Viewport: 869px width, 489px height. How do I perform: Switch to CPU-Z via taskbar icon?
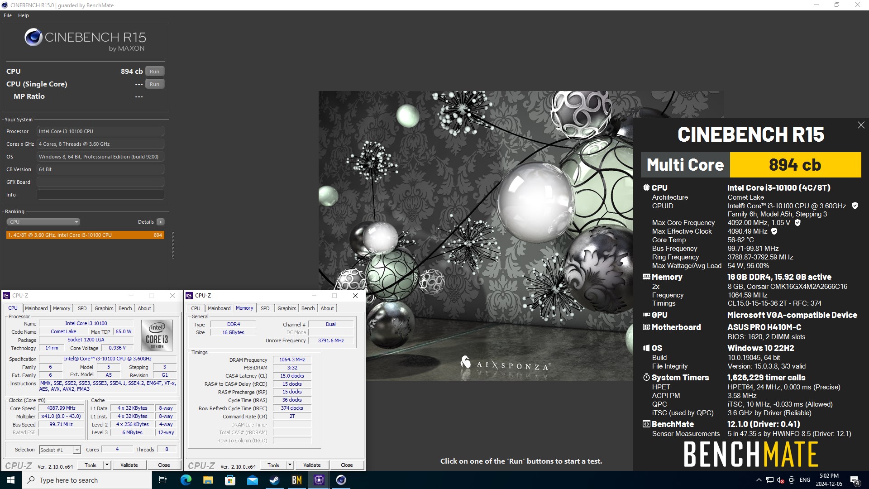coord(319,480)
